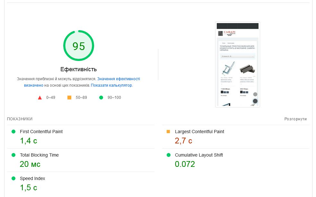Image resolution: width=316 pixels, height=197 pixels.
Task: Click green dot beside First Contentful Paint
Action: [x=13, y=132]
